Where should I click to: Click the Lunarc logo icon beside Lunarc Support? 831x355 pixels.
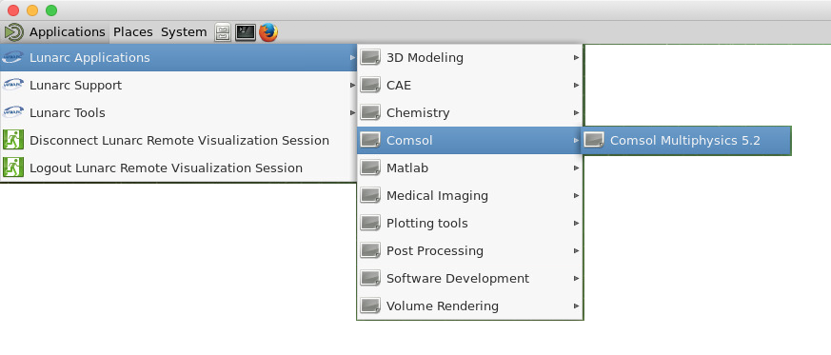12,85
